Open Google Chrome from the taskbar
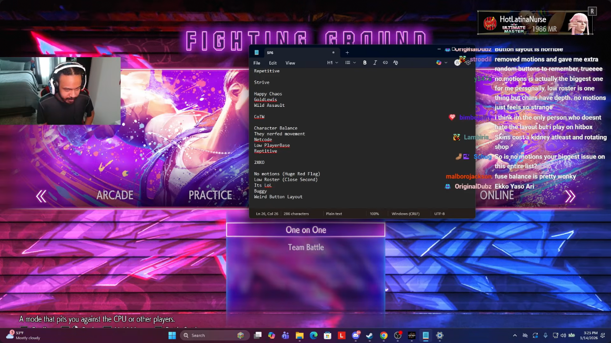Viewport: 611px width, 343px height. tap(383, 336)
